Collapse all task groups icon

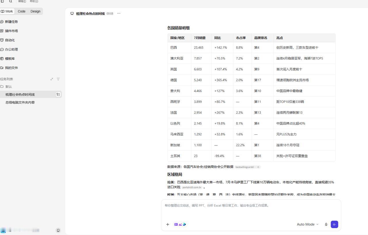[52, 79]
